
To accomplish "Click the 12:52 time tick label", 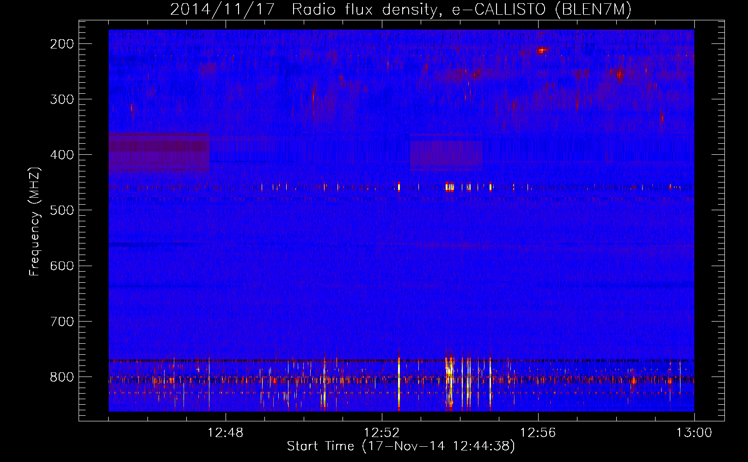I will pos(382,433).
